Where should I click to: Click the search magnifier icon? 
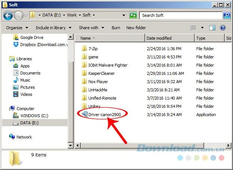[227, 15]
